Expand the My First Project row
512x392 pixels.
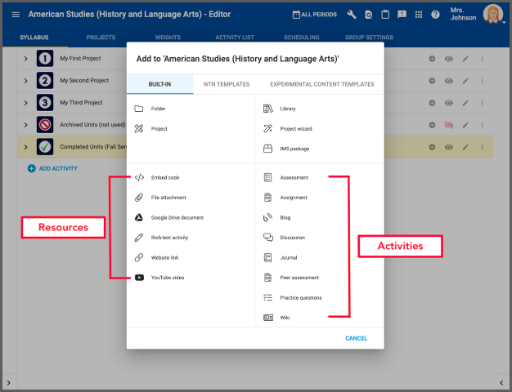point(25,59)
